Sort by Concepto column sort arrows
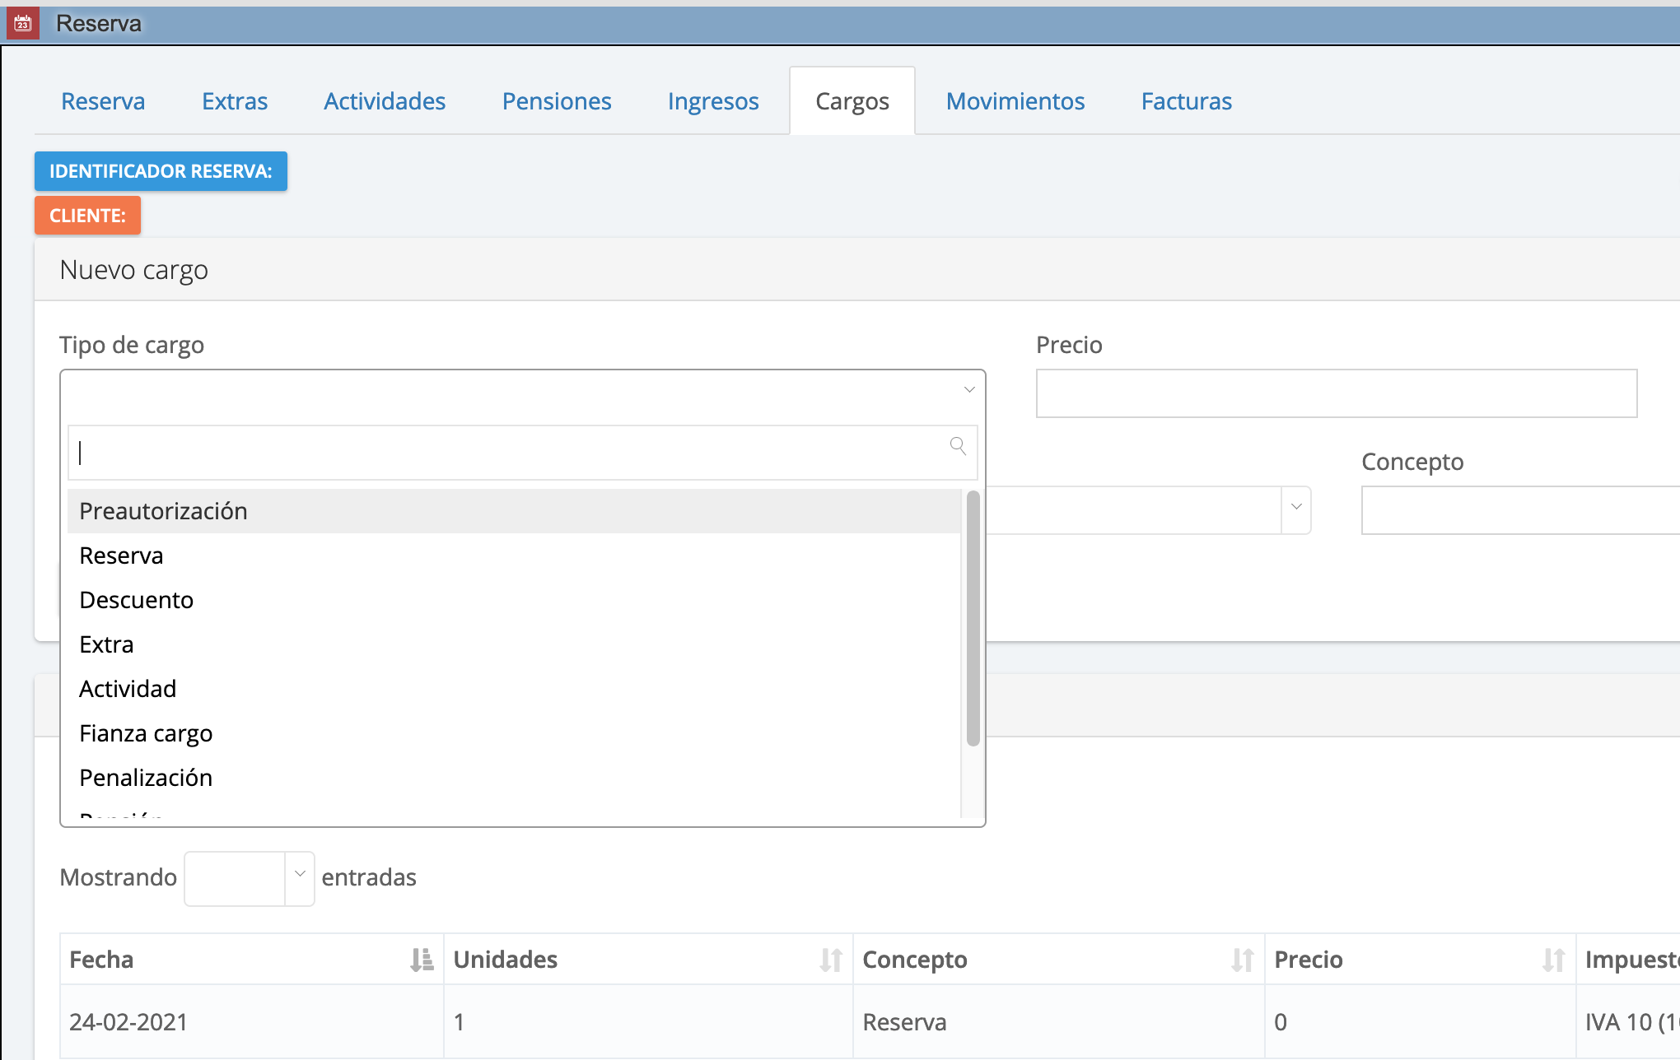Screen dimensions: 1680x1060 click(1242, 960)
